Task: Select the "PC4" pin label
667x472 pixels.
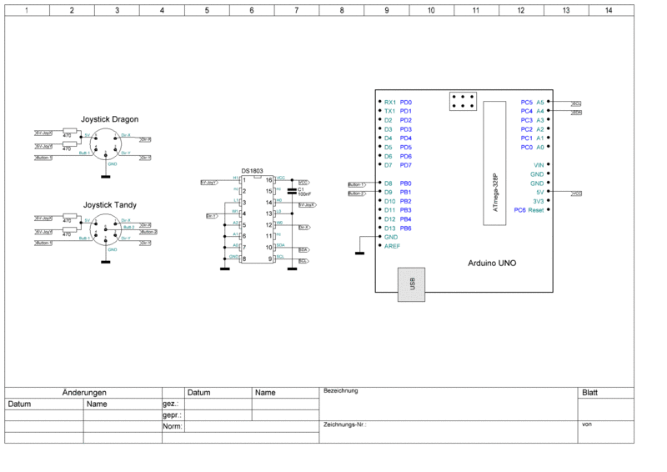Action: point(527,111)
